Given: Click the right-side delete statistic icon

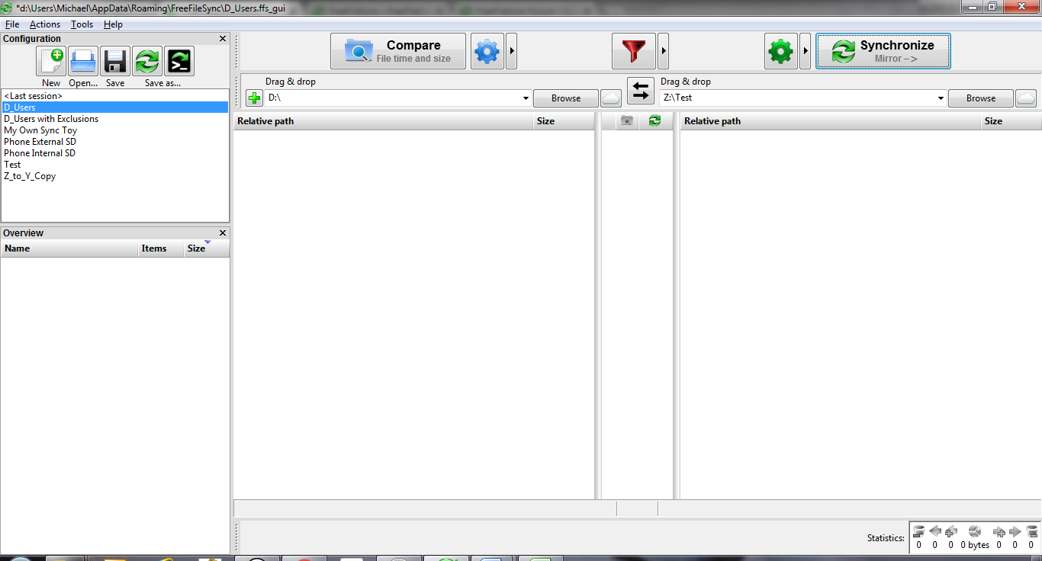Looking at the screenshot, I should tap(1032, 531).
